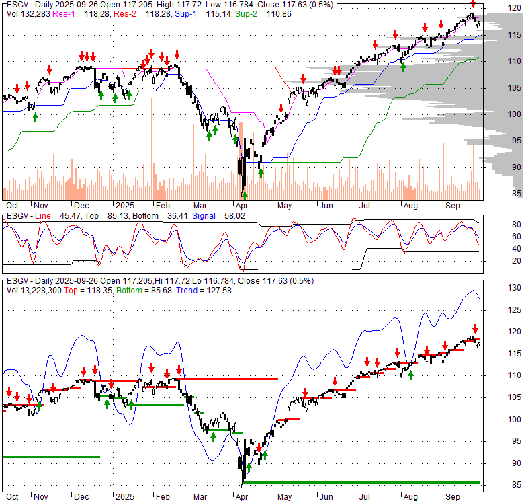
Task: Click the Oct label on bottom chart axis
Action: pyautogui.click(x=12, y=497)
